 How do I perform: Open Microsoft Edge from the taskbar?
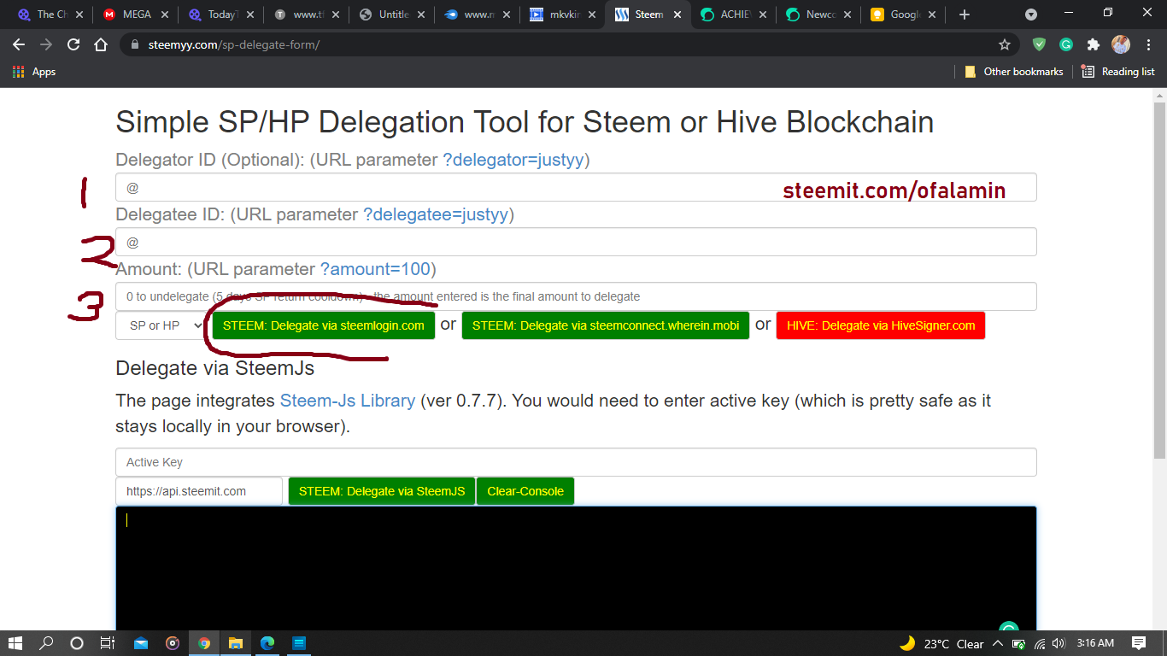[267, 643]
